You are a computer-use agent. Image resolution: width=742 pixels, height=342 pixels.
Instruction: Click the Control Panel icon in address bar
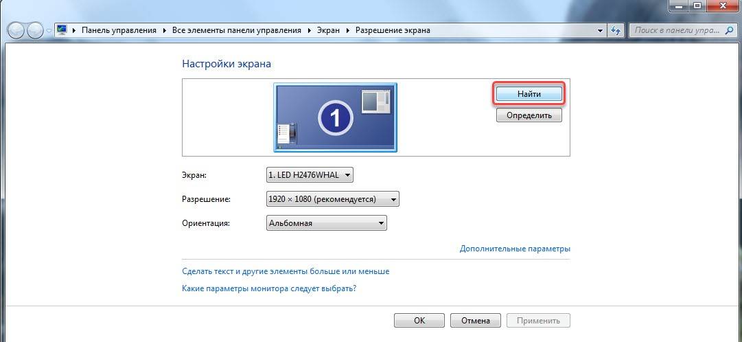point(62,30)
